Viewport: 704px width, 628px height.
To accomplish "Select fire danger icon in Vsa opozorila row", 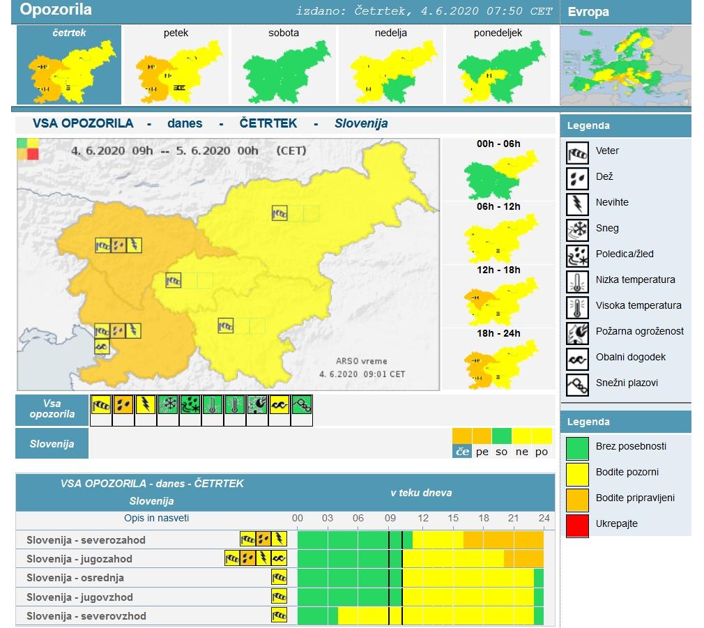I will (x=257, y=404).
